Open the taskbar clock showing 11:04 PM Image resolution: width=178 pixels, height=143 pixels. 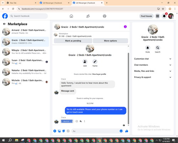166,140
